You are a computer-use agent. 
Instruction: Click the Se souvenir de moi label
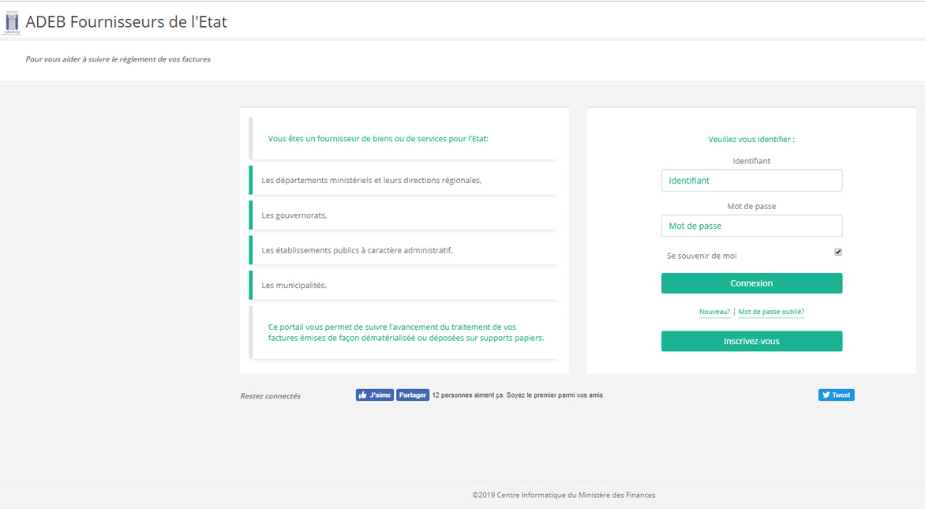[x=702, y=256]
